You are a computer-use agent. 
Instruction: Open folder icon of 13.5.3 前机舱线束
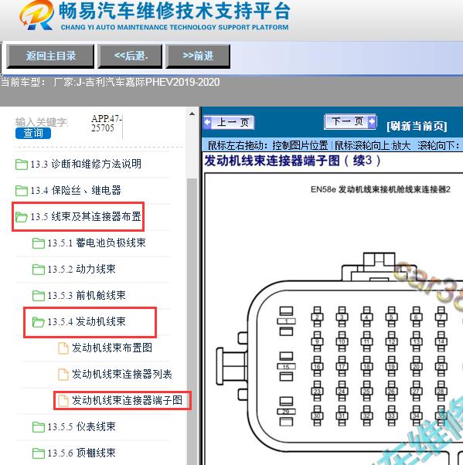coord(39,296)
